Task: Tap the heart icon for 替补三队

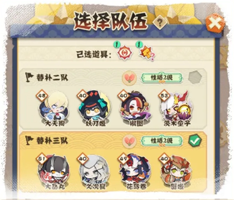Action: [x=129, y=141]
